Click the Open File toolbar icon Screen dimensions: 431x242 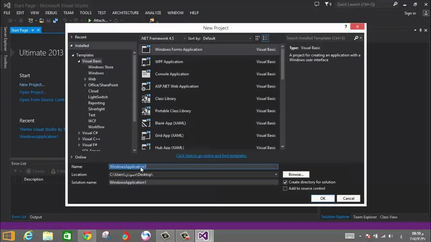pyautogui.click(x=41, y=21)
